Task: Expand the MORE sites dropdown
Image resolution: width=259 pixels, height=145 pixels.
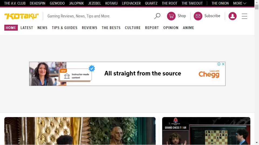Action: tap(240, 3)
